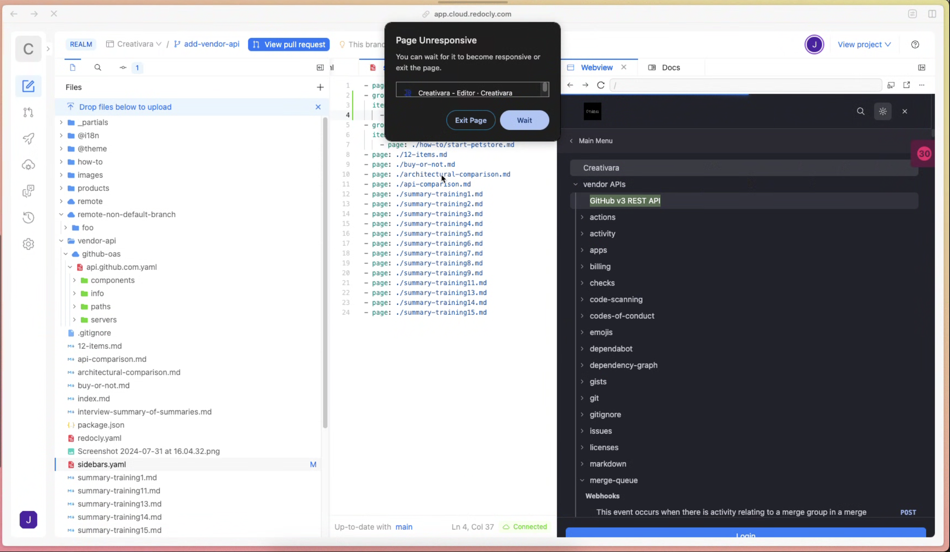The image size is (950, 552).
Task: Click the main branch link in status bar
Action: click(x=404, y=527)
